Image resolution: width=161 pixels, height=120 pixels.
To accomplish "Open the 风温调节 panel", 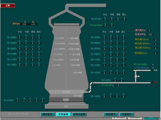I will [127, 114].
